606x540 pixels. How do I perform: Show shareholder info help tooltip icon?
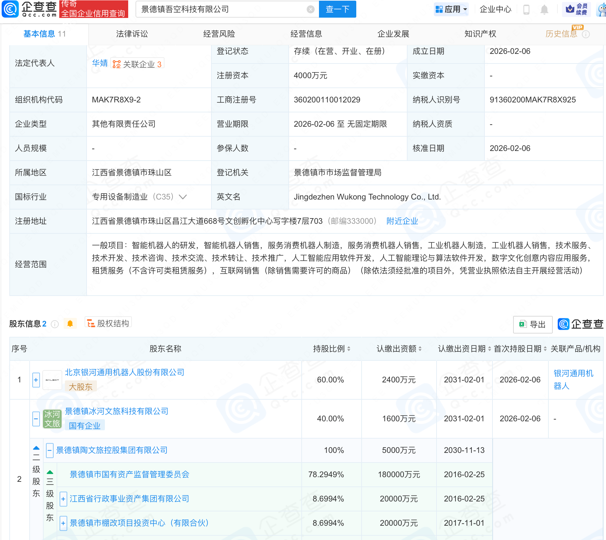(55, 324)
